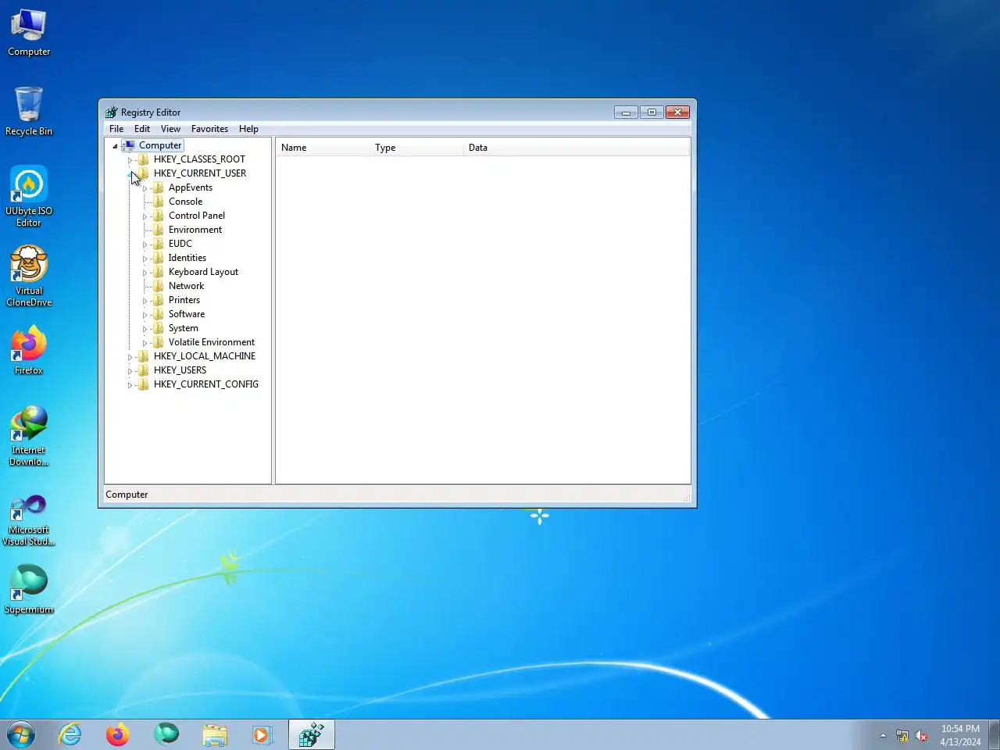The height and width of the screenshot is (750, 1000).
Task: Click the network tray icon
Action: pyautogui.click(x=902, y=735)
